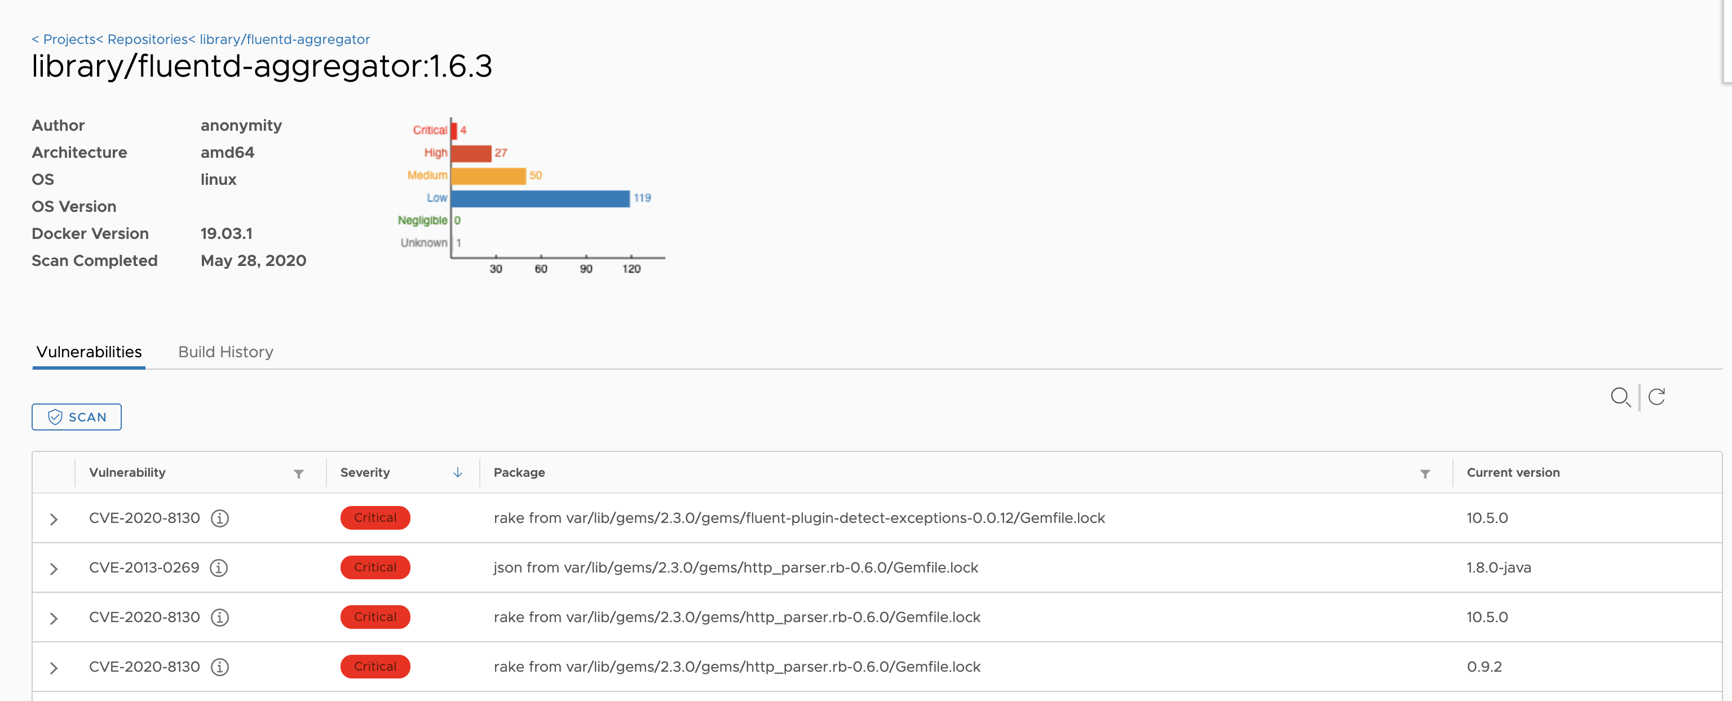Expand the last vulnerability row details

click(54, 668)
